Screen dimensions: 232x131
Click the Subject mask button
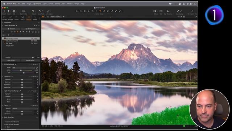(x=11, y=29)
